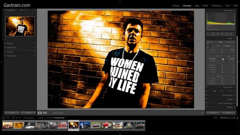Click the Temp slider handle
The image size is (240, 135).
222,50
